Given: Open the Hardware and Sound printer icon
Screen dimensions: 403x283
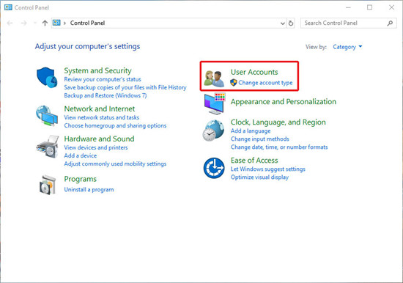Looking at the screenshot, I should coord(48,147).
